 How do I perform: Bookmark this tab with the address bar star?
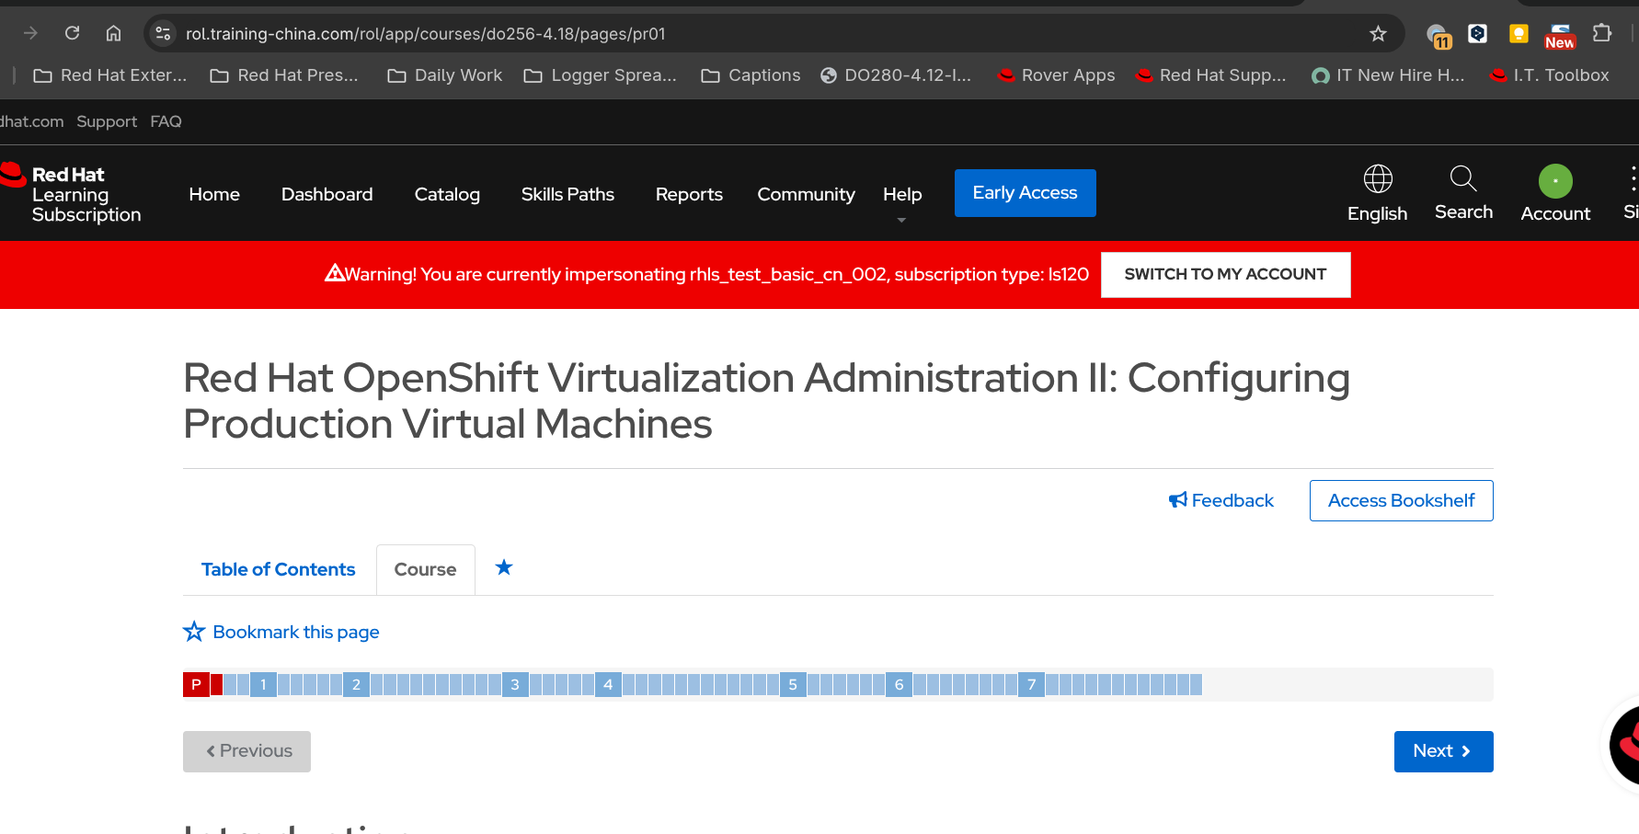(x=1378, y=34)
